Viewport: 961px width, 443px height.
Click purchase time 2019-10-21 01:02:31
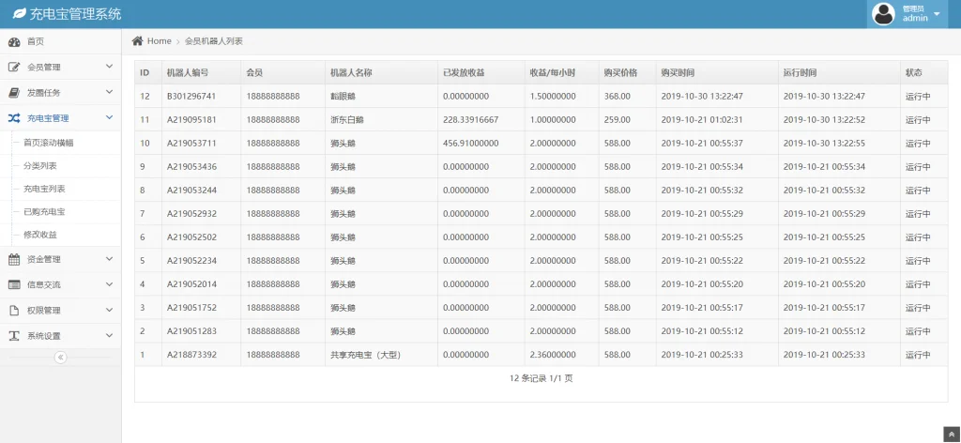pyautogui.click(x=702, y=119)
